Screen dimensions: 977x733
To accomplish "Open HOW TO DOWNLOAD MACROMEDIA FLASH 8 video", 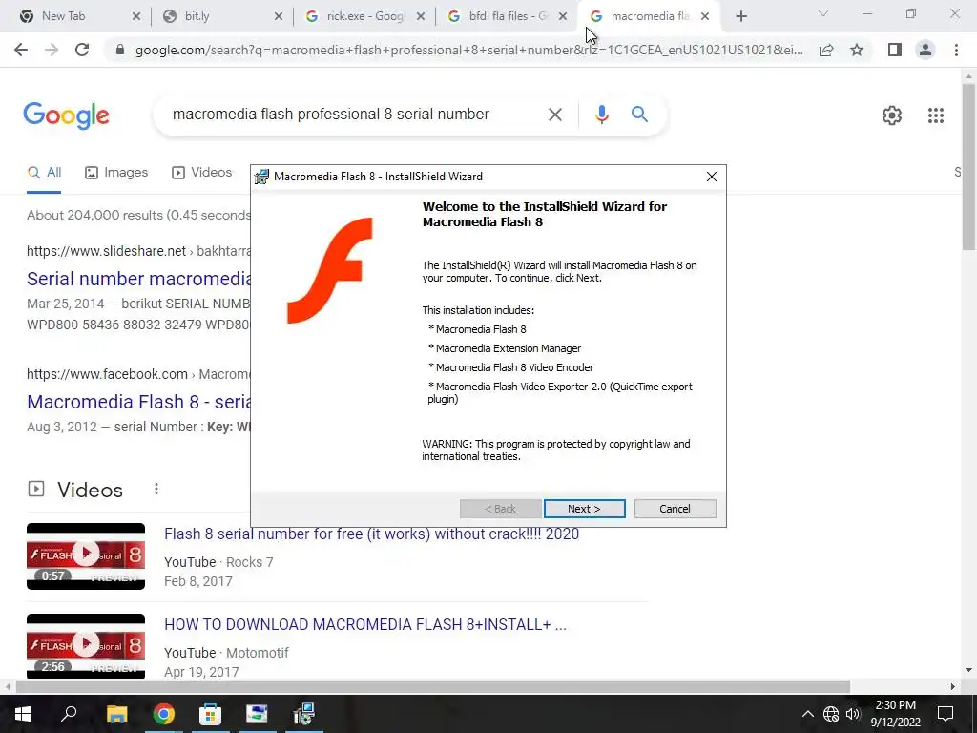I will (x=365, y=624).
